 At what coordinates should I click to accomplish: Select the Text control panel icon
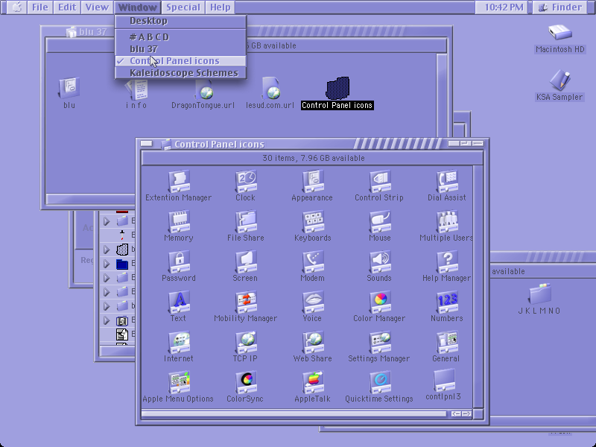tap(179, 302)
